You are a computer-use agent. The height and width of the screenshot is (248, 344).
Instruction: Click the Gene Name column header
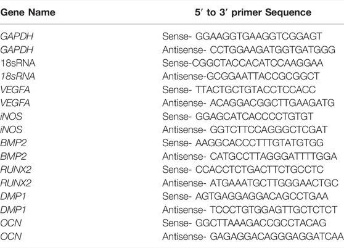(x=28, y=12)
